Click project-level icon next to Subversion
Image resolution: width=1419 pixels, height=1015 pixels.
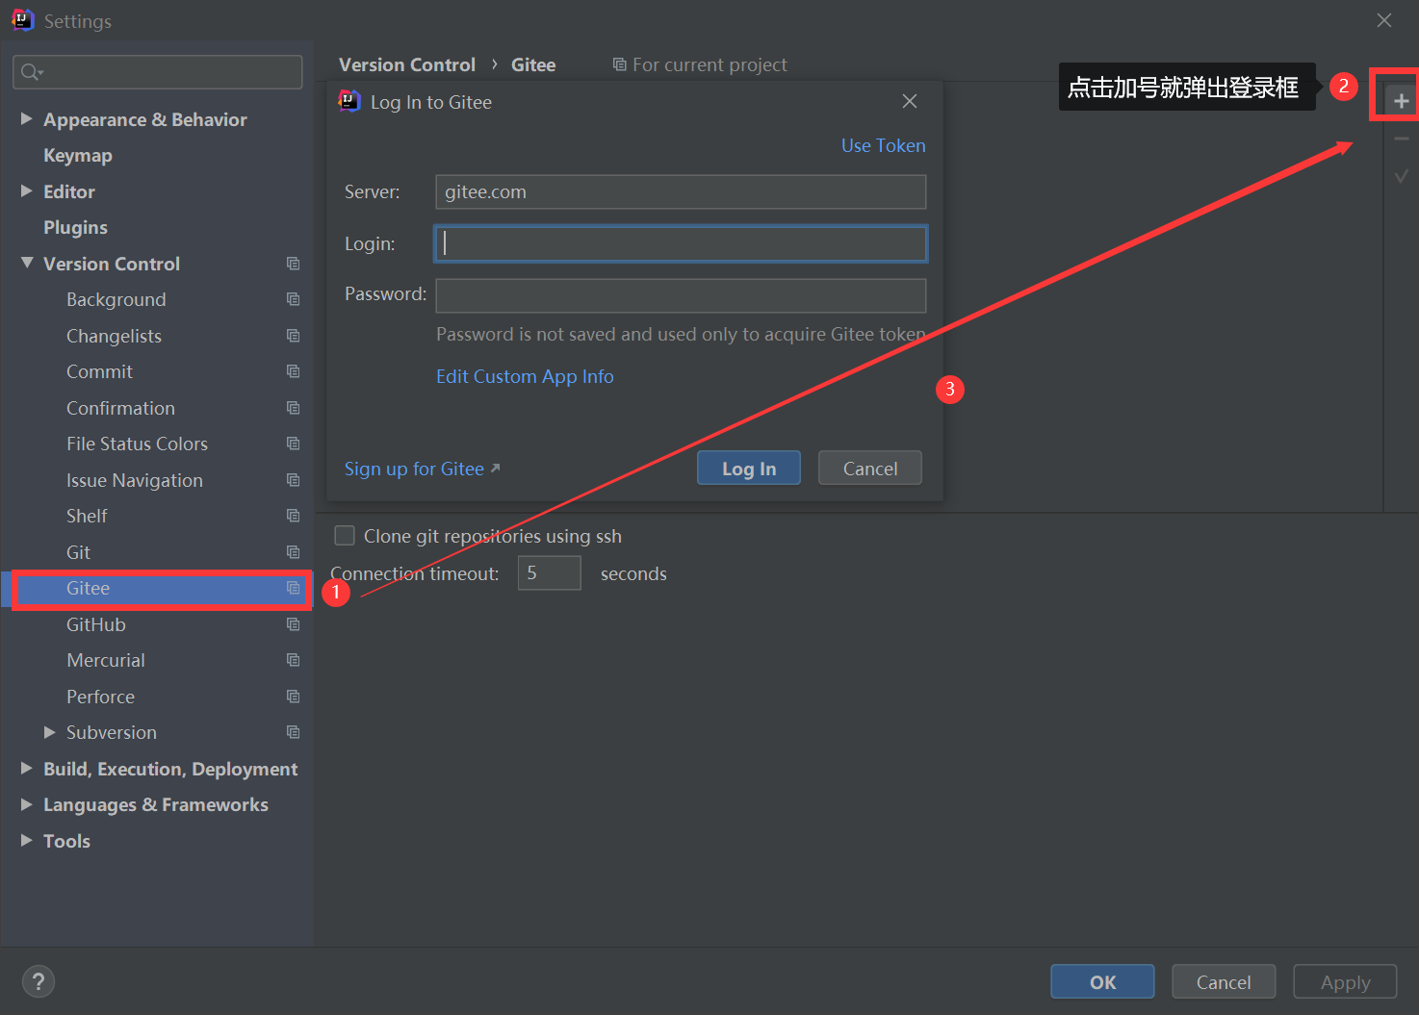(x=293, y=732)
